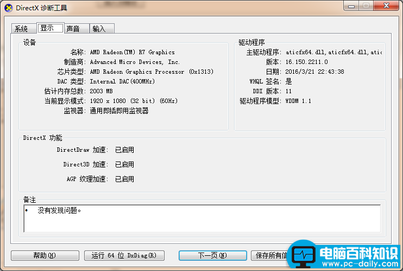Viewport: 403px width, 271px height.
Task: Open the 声音 tab
Action: pyautogui.click(x=73, y=29)
